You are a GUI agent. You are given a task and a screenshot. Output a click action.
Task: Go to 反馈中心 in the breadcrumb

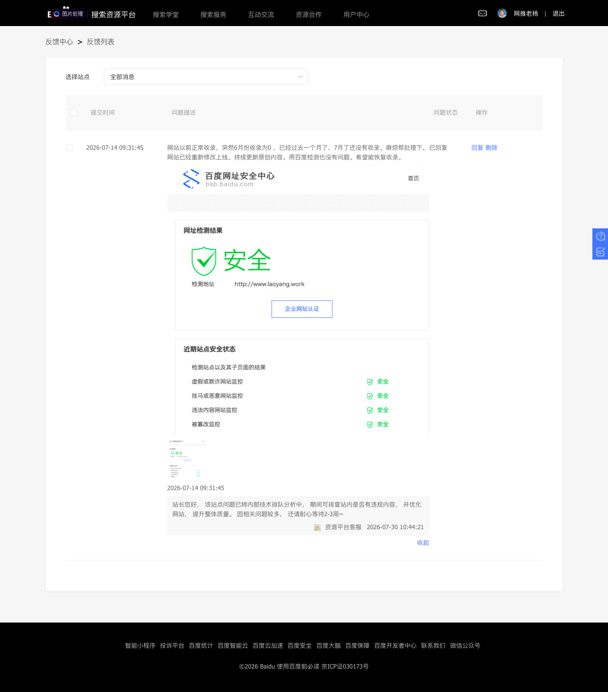click(x=60, y=42)
